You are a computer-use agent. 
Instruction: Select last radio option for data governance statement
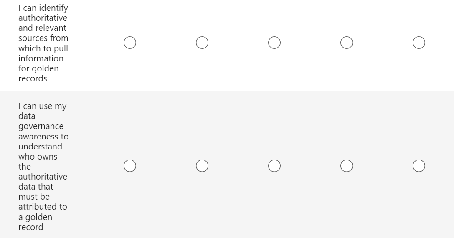(419, 166)
